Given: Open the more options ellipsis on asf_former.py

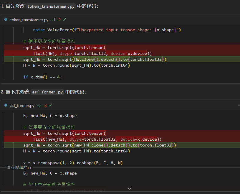Looking at the screenshot, I should (239, 105).
